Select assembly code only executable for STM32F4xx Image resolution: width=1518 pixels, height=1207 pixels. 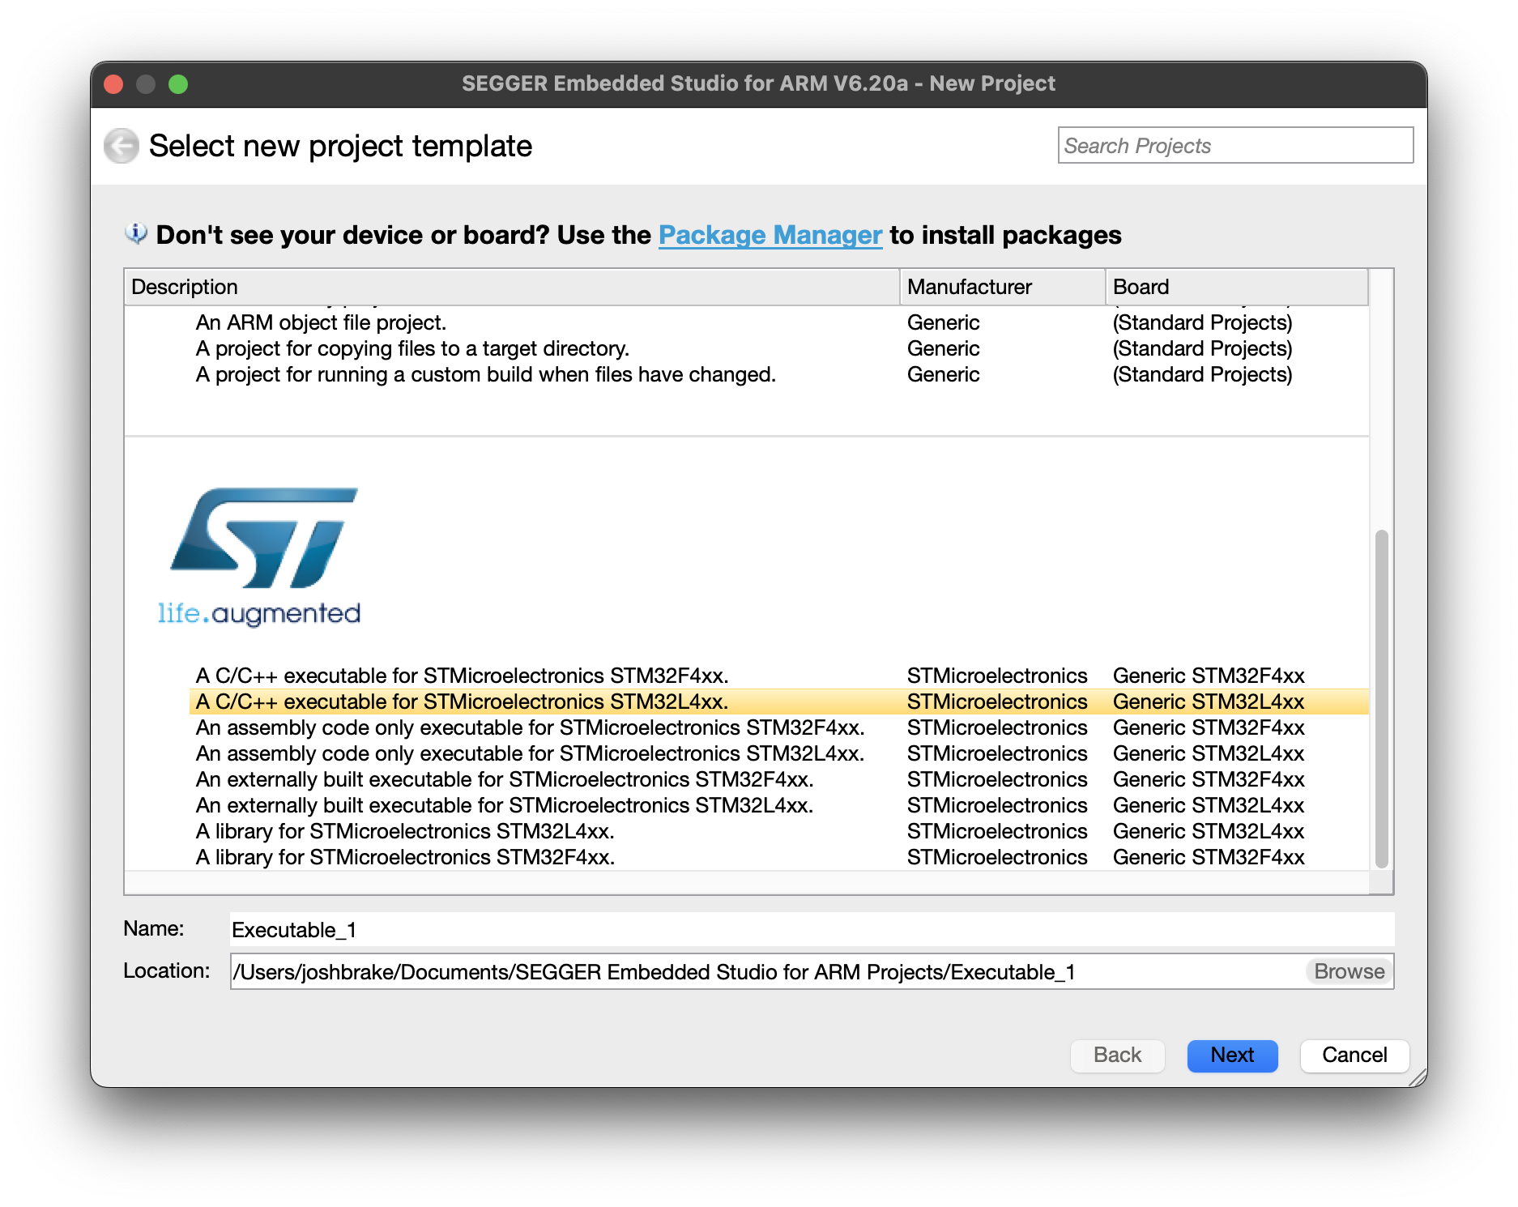(x=530, y=727)
